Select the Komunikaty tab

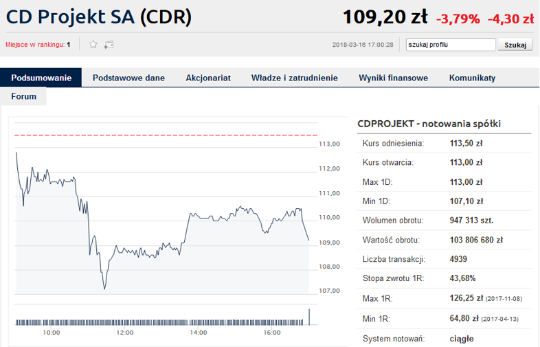(x=472, y=78)
